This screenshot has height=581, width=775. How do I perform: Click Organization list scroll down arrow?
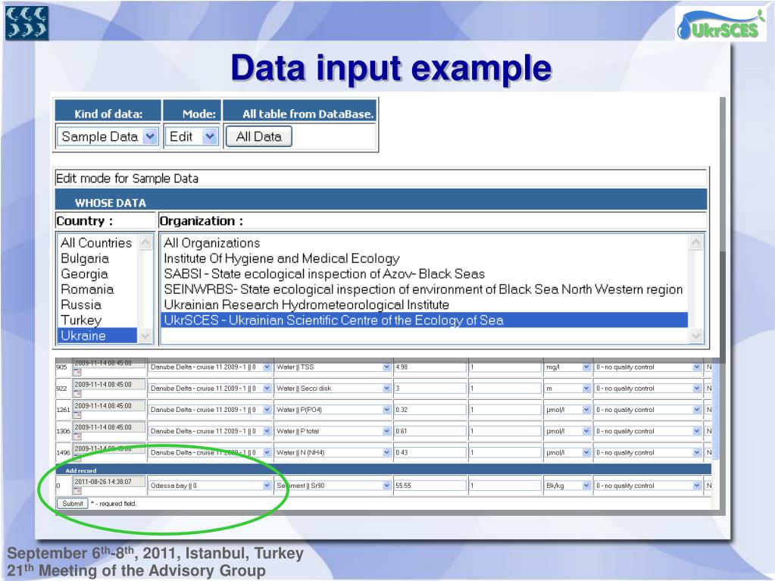click(x=696, y=336)
